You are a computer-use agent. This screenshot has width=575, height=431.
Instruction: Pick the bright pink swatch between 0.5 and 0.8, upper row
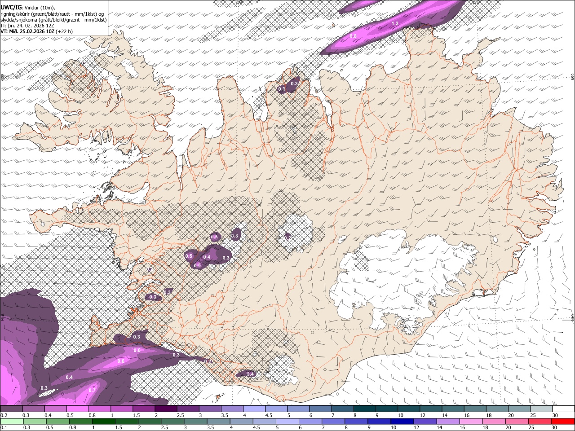(77, 409)
